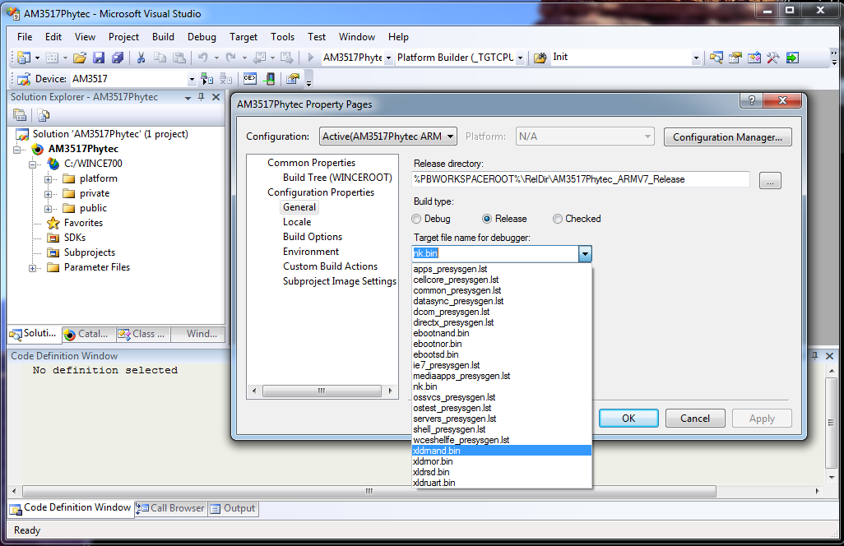Image resolution: width=844 pixels, height=546 pixels.
Task: Select the Checked build type radio
Action: point(558,219)
